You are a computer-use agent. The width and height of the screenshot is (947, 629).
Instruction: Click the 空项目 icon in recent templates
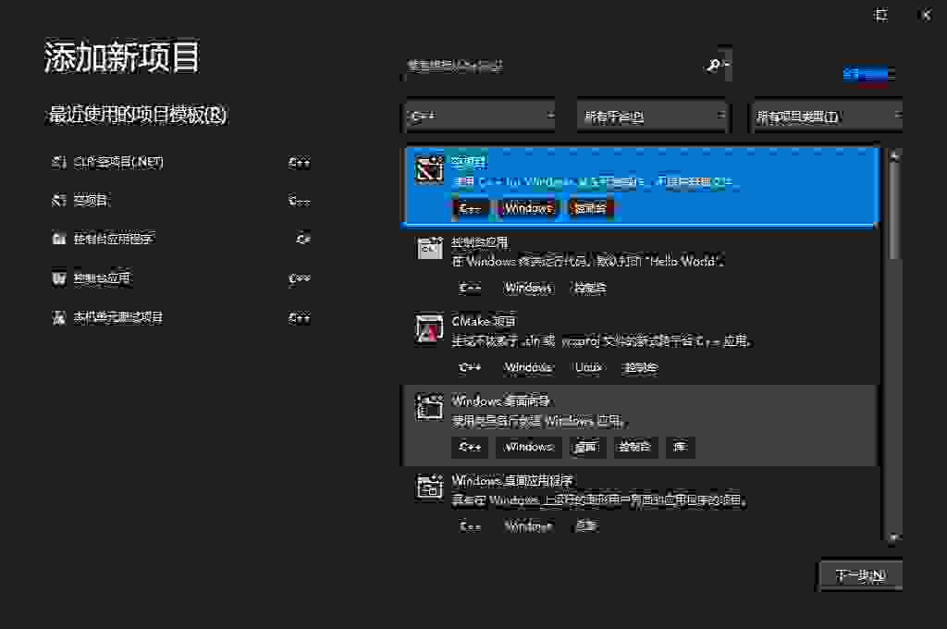pyautogui.click(x=58, y=200)
